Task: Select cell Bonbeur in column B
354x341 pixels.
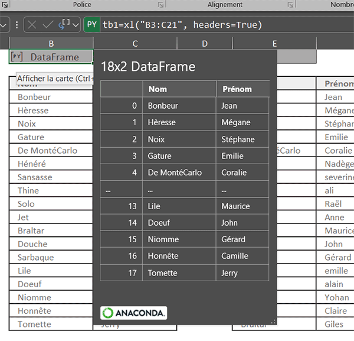Action: pyautogui.click(x=51, y=97)
